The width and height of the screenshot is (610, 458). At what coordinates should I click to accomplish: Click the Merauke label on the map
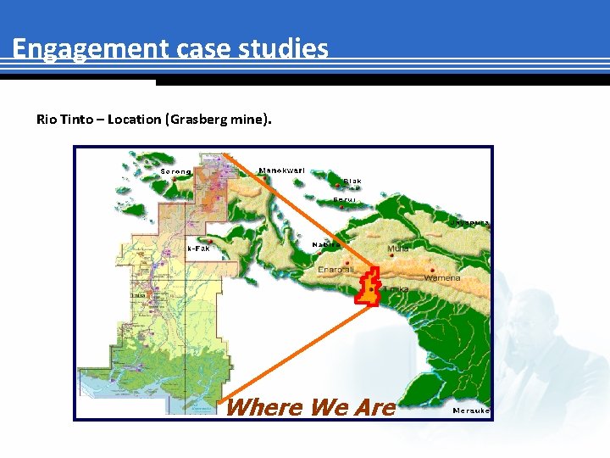coord(471,411)
